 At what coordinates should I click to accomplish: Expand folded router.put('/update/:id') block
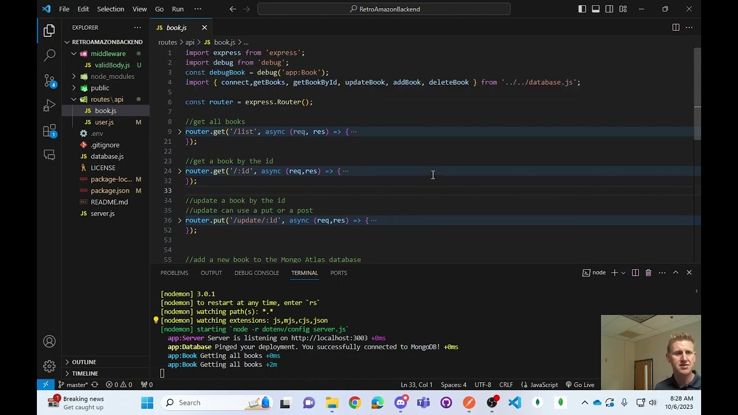pos(179,220)
